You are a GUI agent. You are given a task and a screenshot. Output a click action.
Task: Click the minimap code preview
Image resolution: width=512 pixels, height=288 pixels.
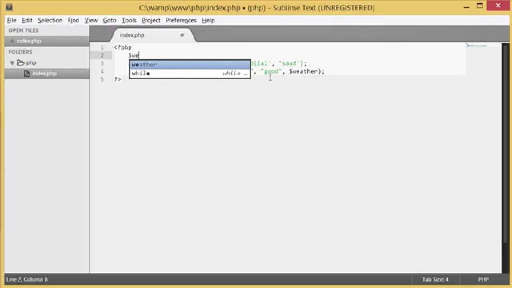[x=476, y=46]
